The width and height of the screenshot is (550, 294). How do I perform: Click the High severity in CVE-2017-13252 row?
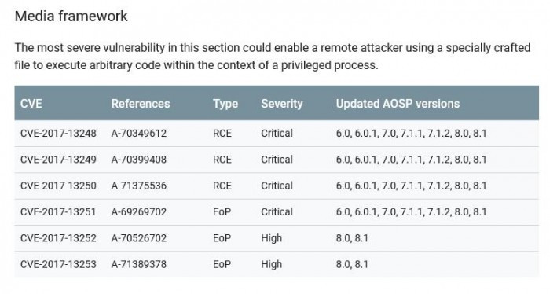[272, 238]
